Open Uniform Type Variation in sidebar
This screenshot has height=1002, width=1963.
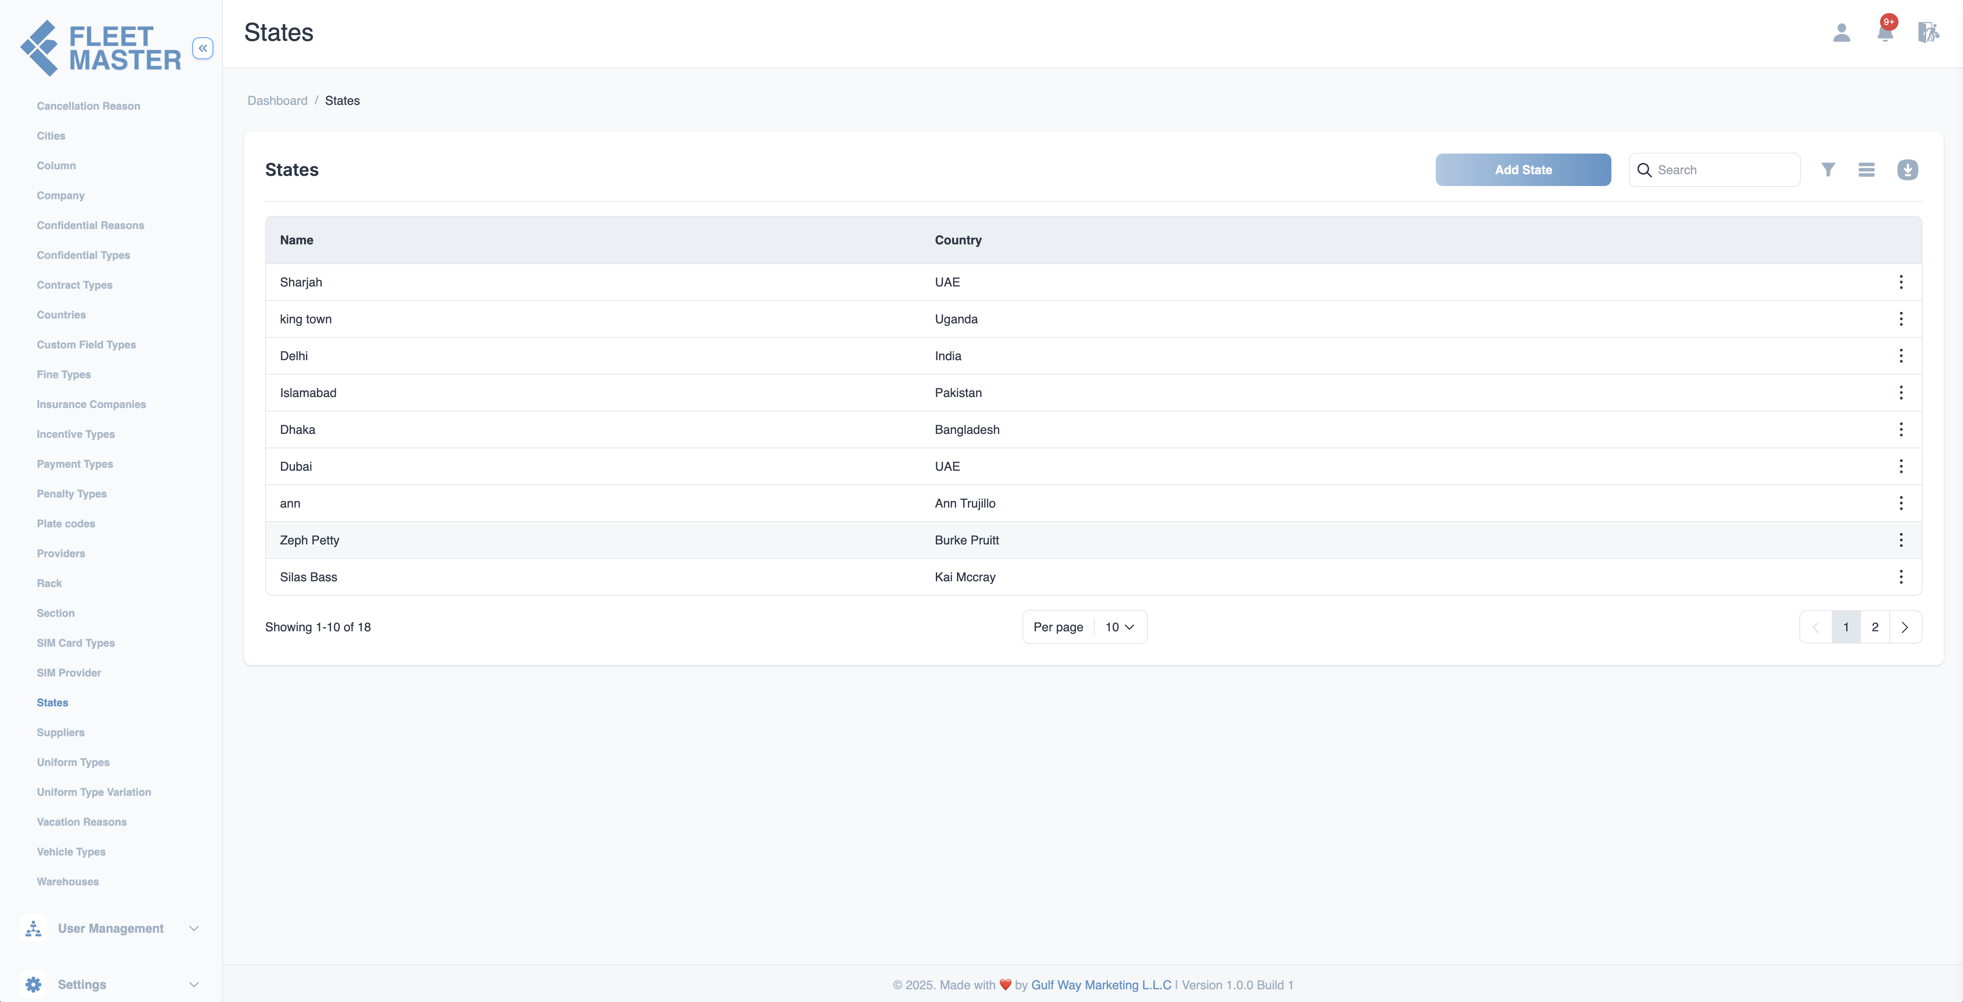pos(94,792)
